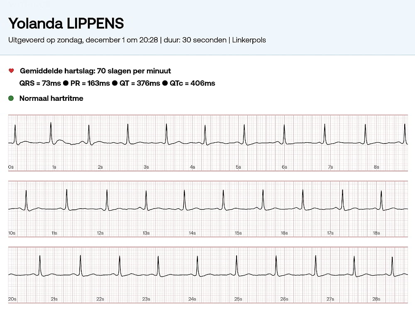Click the 15s marker on second strip
This screenshot has width=415, height=311.
pos(238,233)
